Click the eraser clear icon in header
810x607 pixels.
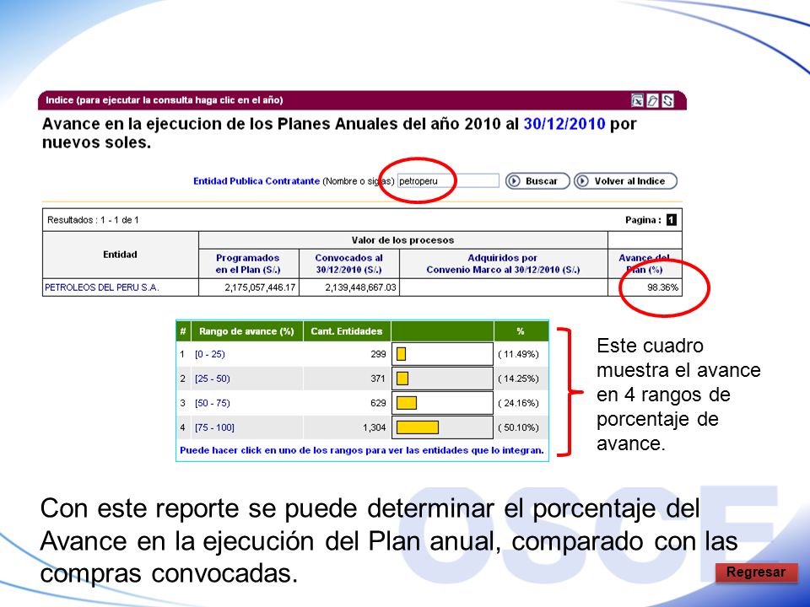[x=652, y=100]
